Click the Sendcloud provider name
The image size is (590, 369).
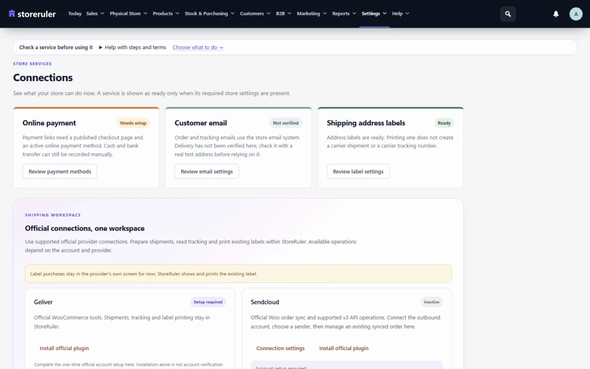265,302
